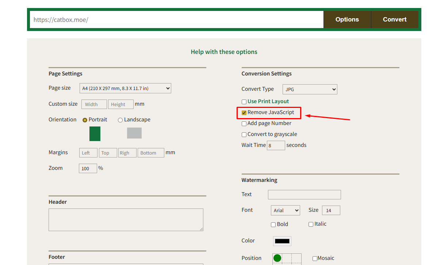Screen dimensions: 429x265
Task: Expand the watermark Font dropdown
Action: (x=285, y=210)
